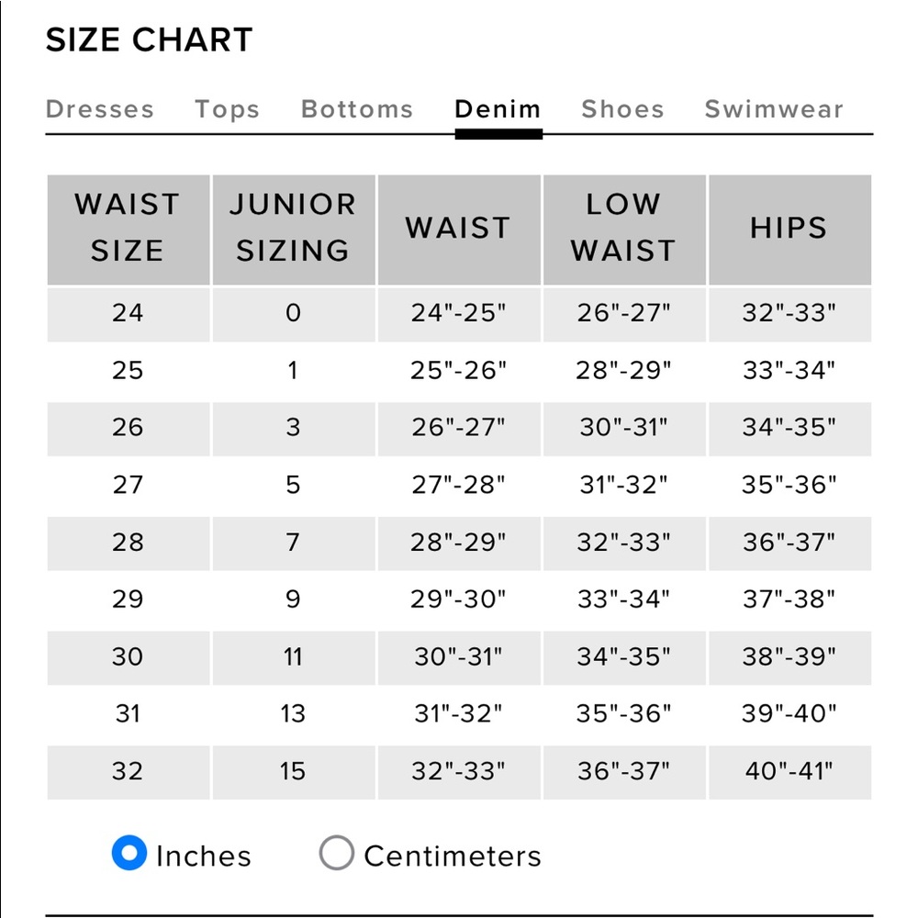Select the Bottoms tab

coord(357,109)
